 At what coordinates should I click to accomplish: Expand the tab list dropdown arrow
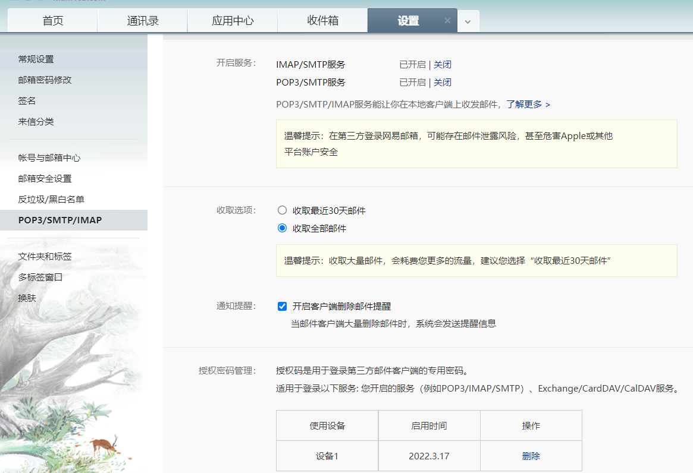[x=468, y=21]
